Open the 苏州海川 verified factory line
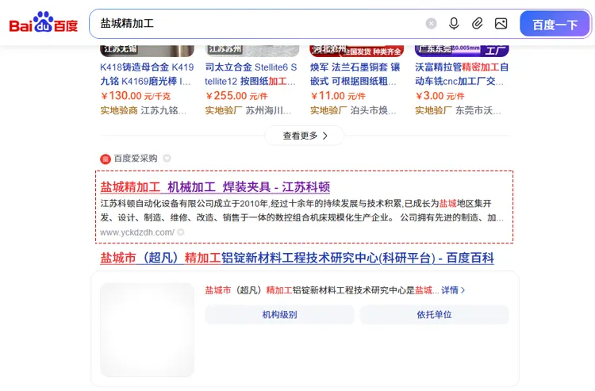Image resolution: width=595 pixels, height=391 pixels. tap(248, 110)
